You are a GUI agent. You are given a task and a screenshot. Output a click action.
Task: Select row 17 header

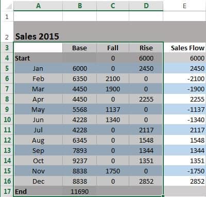7,191
